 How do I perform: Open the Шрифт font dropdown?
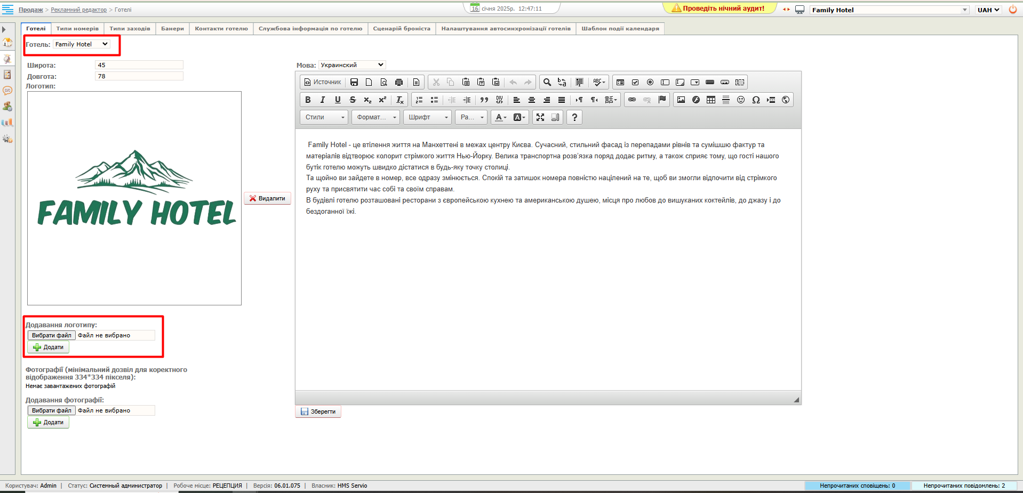coord(428,117)
